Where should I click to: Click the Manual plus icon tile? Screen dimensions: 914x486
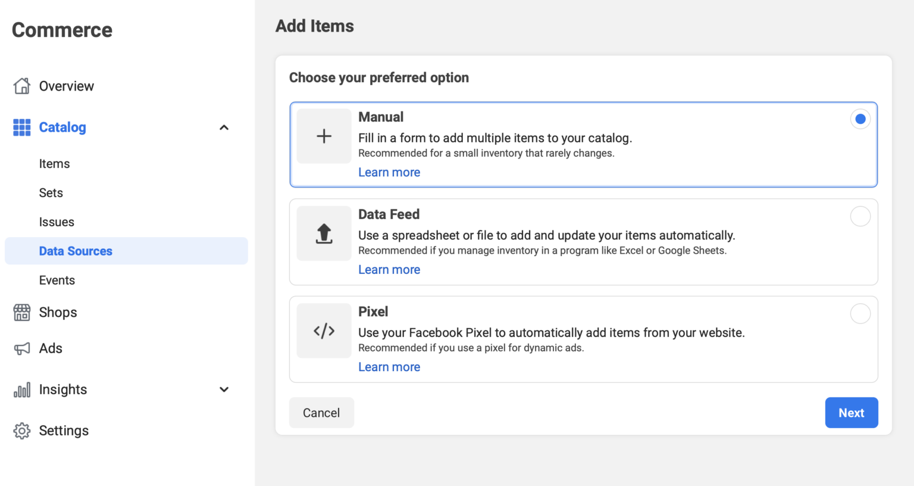coord(324,136)
